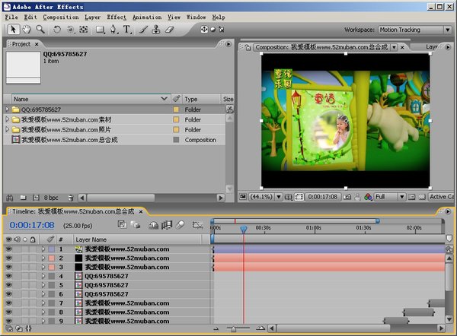The image size is (457, 336).
Task: Click the pink label swatch of layer 2
Action: click(x=52, y=258)
